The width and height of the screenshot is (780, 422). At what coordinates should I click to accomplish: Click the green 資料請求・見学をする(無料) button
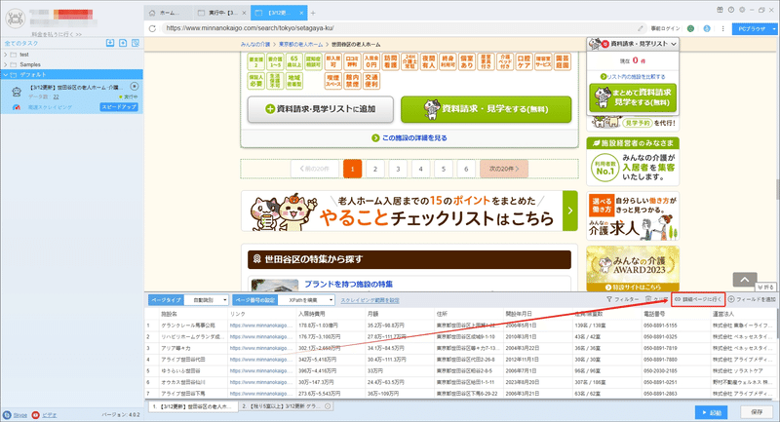pyautogui.click(x=487, y=109)
